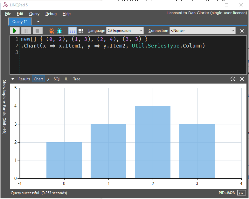Close the query editor with the X
This screenshot has width=249, height=199.
[242, 31]
